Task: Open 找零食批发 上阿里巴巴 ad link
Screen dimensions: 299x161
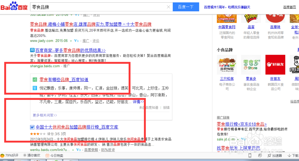Action: [x=238, y=148]
